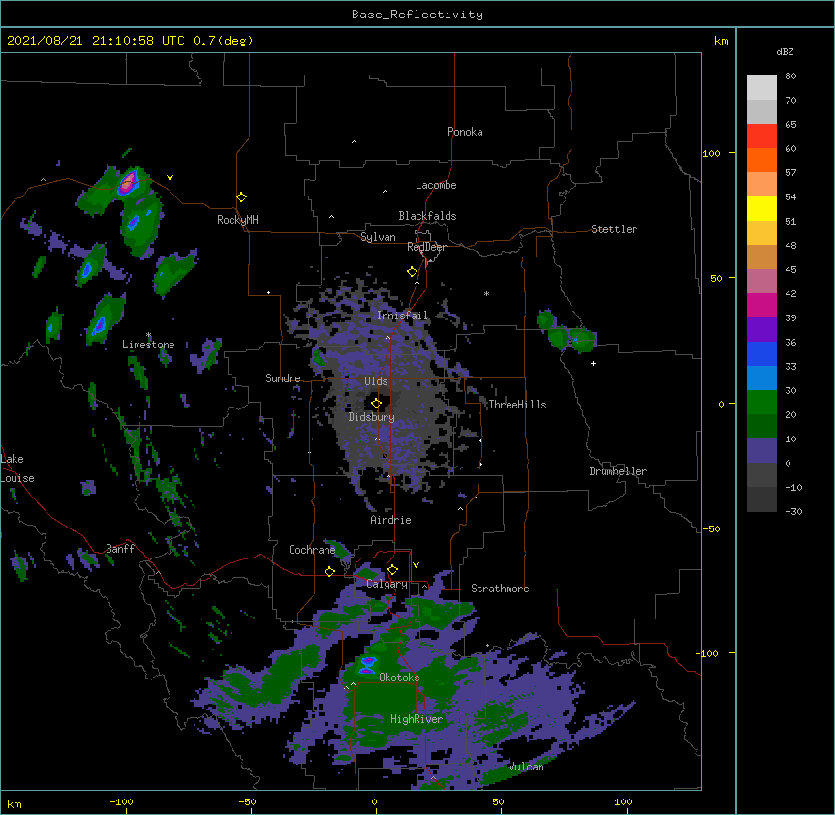Image resolution: width=835 pixels, height=815 pixels.
Task: Click the 50 tick label on the bottom axis
Action: point(498,801)
